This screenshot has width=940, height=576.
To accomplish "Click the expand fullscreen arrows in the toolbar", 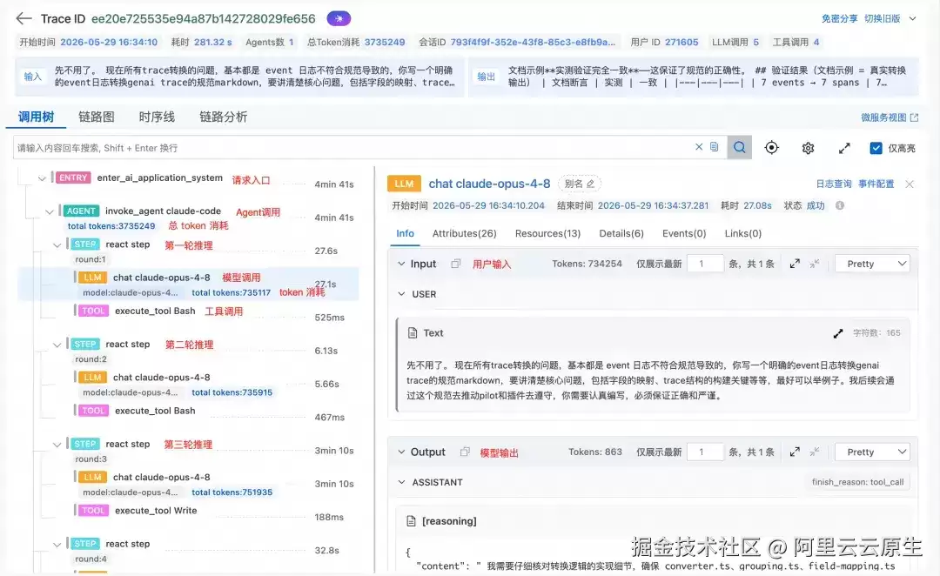I will coord(844,148).
